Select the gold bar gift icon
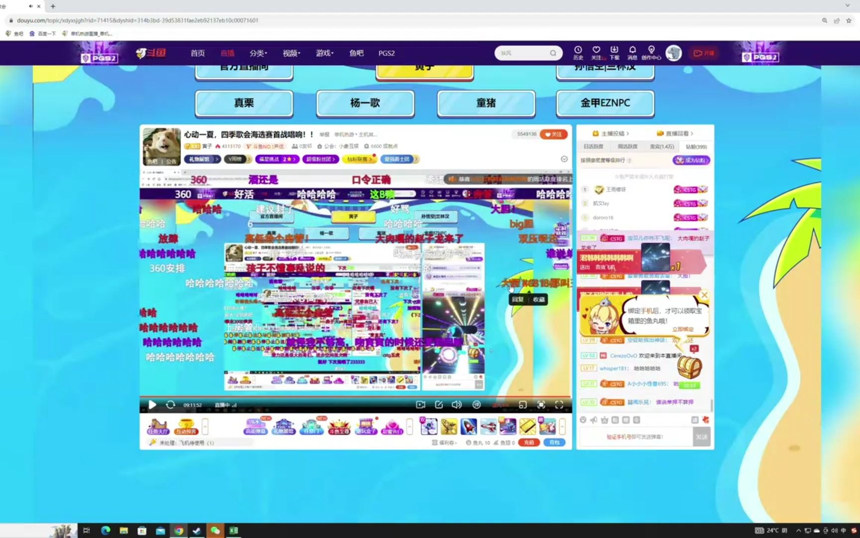Screen dimensions: 860x538 (528, 426)
